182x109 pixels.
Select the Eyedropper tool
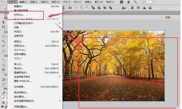point(3,93)
